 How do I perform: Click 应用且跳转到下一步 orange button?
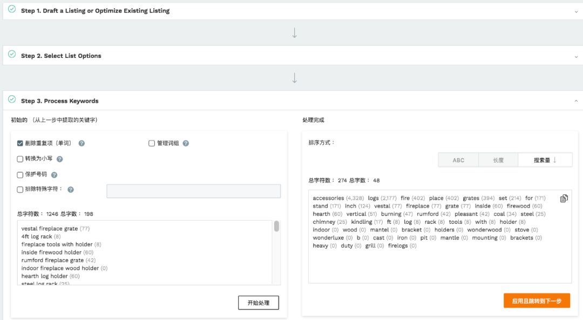[537, 301]
